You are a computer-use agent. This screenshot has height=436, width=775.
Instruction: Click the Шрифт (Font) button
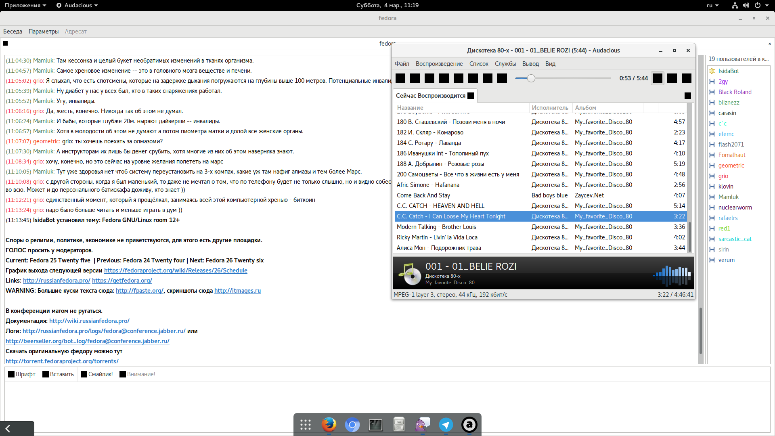click(x=22, y=374)
